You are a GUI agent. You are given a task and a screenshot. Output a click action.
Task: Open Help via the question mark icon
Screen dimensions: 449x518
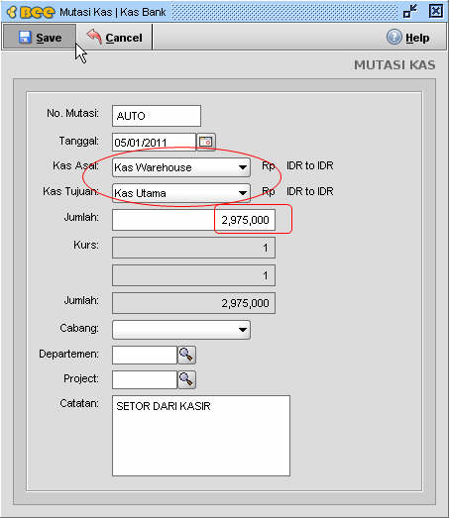pos(407,38)
